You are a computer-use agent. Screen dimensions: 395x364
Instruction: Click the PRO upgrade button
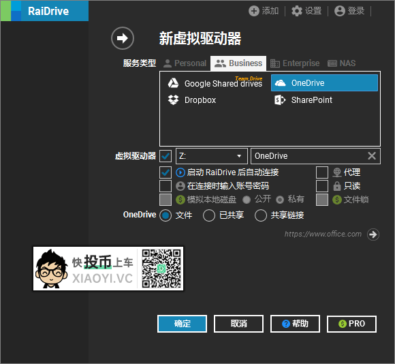point(351,324)
